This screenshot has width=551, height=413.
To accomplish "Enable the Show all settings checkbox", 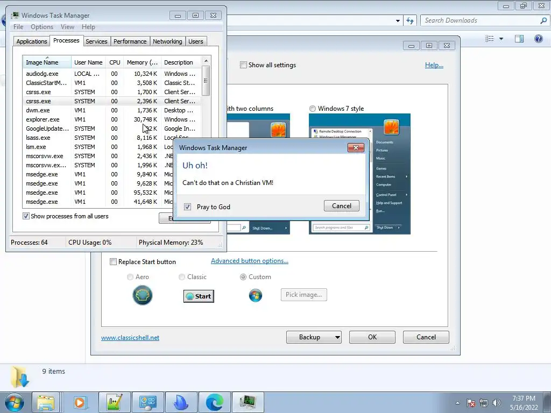I will (243, 65).
